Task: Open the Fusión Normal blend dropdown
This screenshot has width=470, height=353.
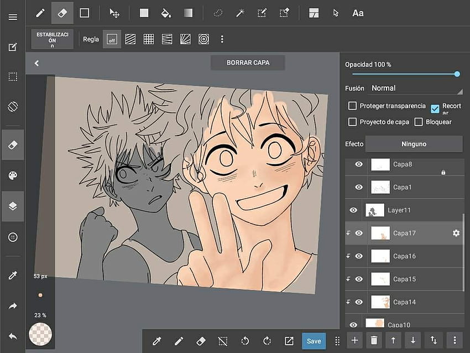Action: (x=416, y=89)
